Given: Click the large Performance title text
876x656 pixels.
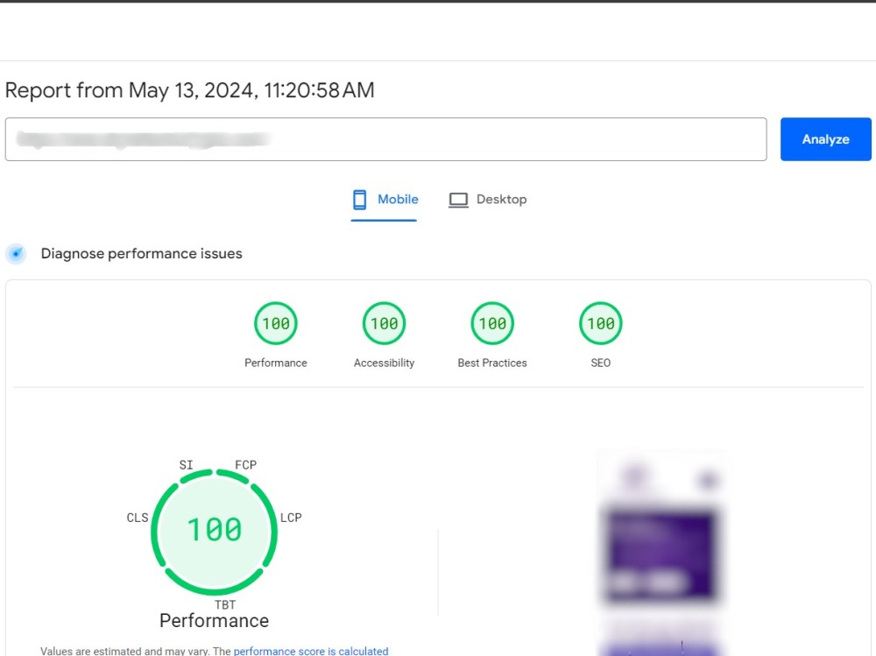Looking at the screenshot, I should [x=214, y=620].
